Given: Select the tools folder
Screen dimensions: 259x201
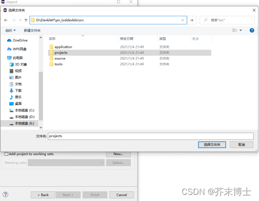Looking at the screenshot, I should [56, 64].
